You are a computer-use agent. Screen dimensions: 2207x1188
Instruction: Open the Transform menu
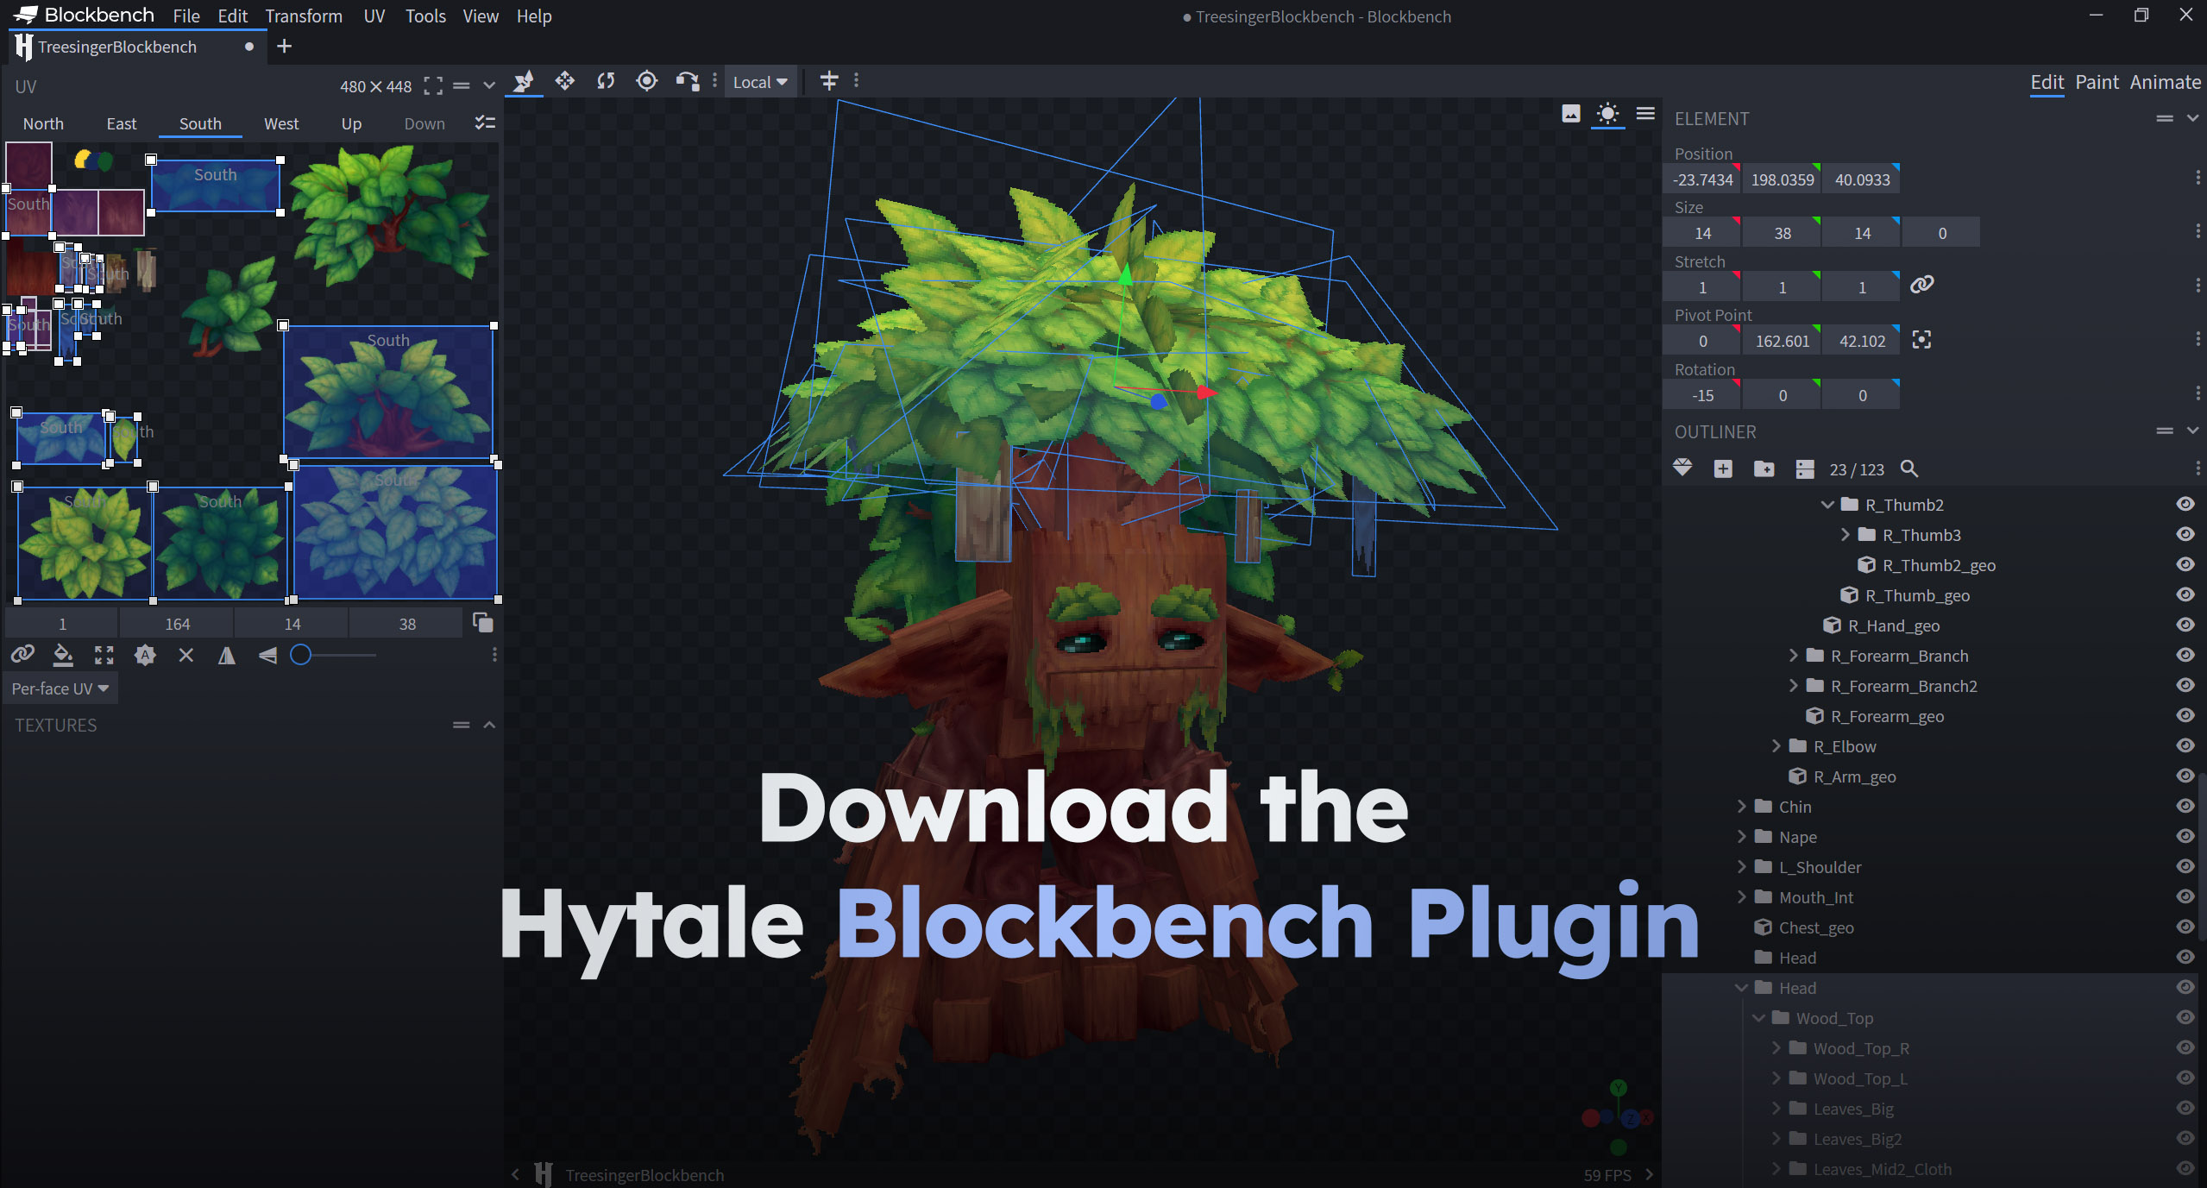pos(304,16)
